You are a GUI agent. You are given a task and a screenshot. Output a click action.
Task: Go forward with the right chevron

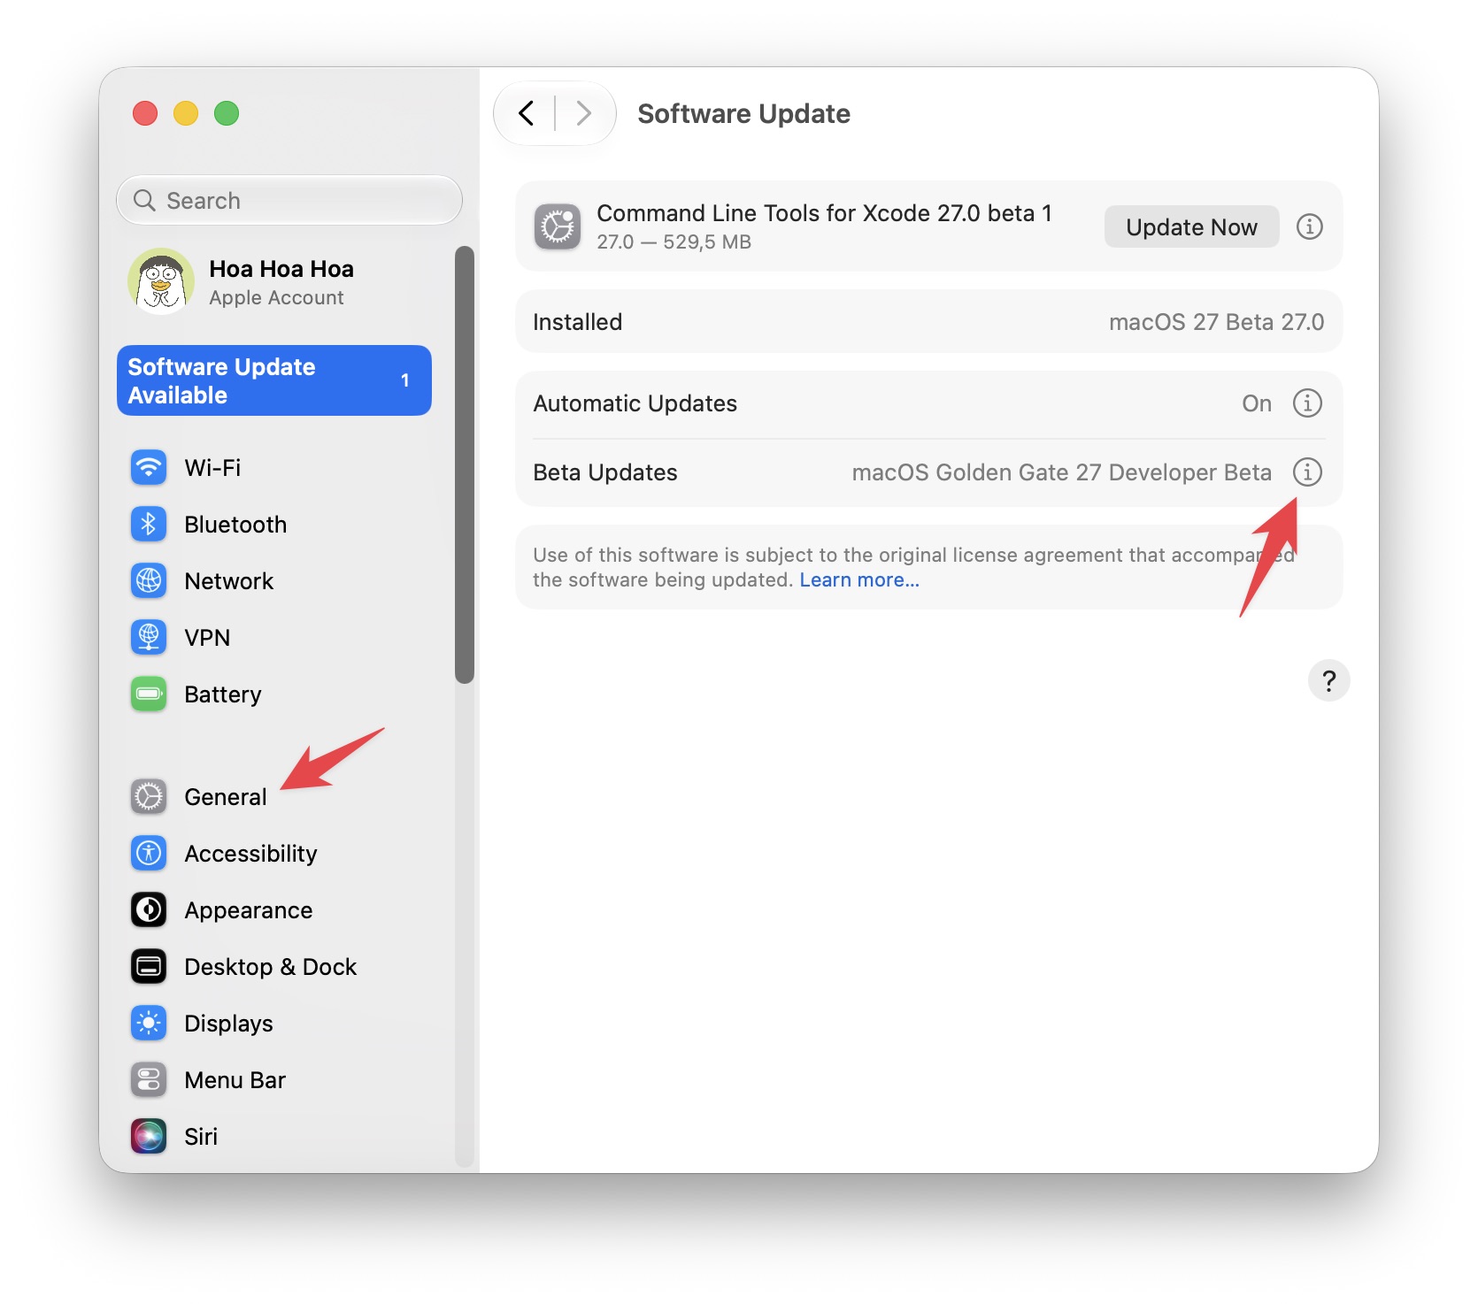pyautogui.click(x=583, y=113)
